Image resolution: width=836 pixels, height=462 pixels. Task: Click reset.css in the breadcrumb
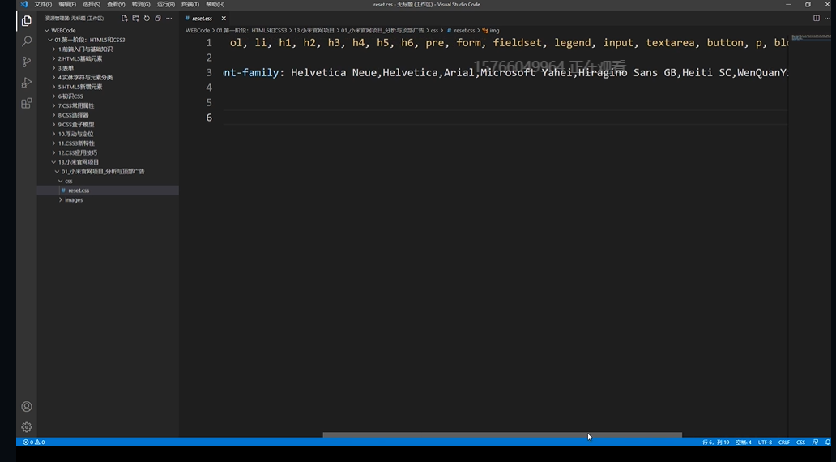(x=464, y=31)
